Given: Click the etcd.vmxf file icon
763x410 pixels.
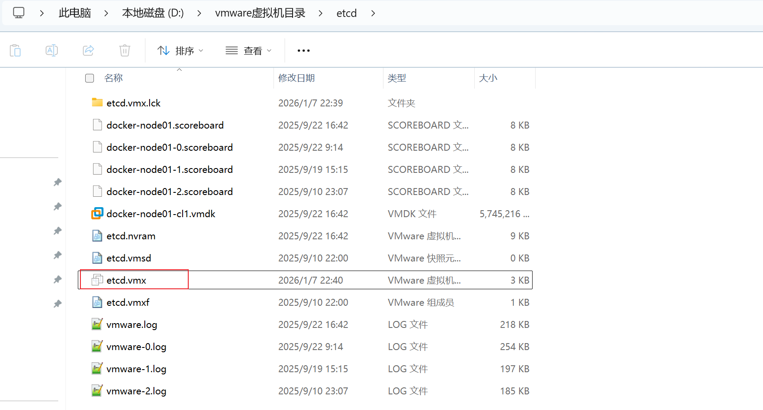Looking at the screenshot, I should coord(97,302).
